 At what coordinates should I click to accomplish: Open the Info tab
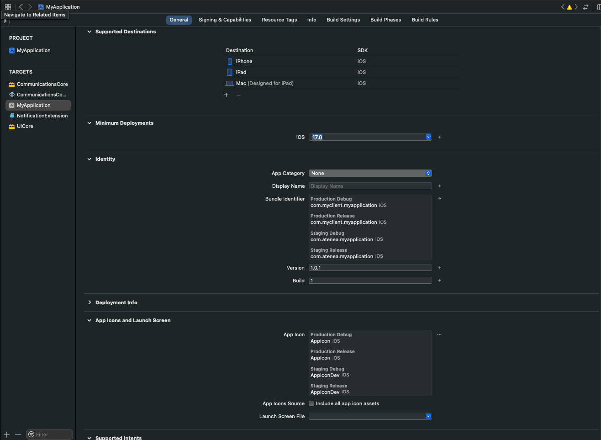[x=312, y=20]
